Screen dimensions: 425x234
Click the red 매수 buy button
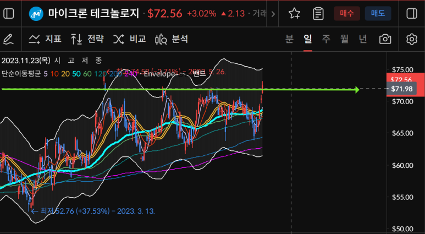pos(347,14)
